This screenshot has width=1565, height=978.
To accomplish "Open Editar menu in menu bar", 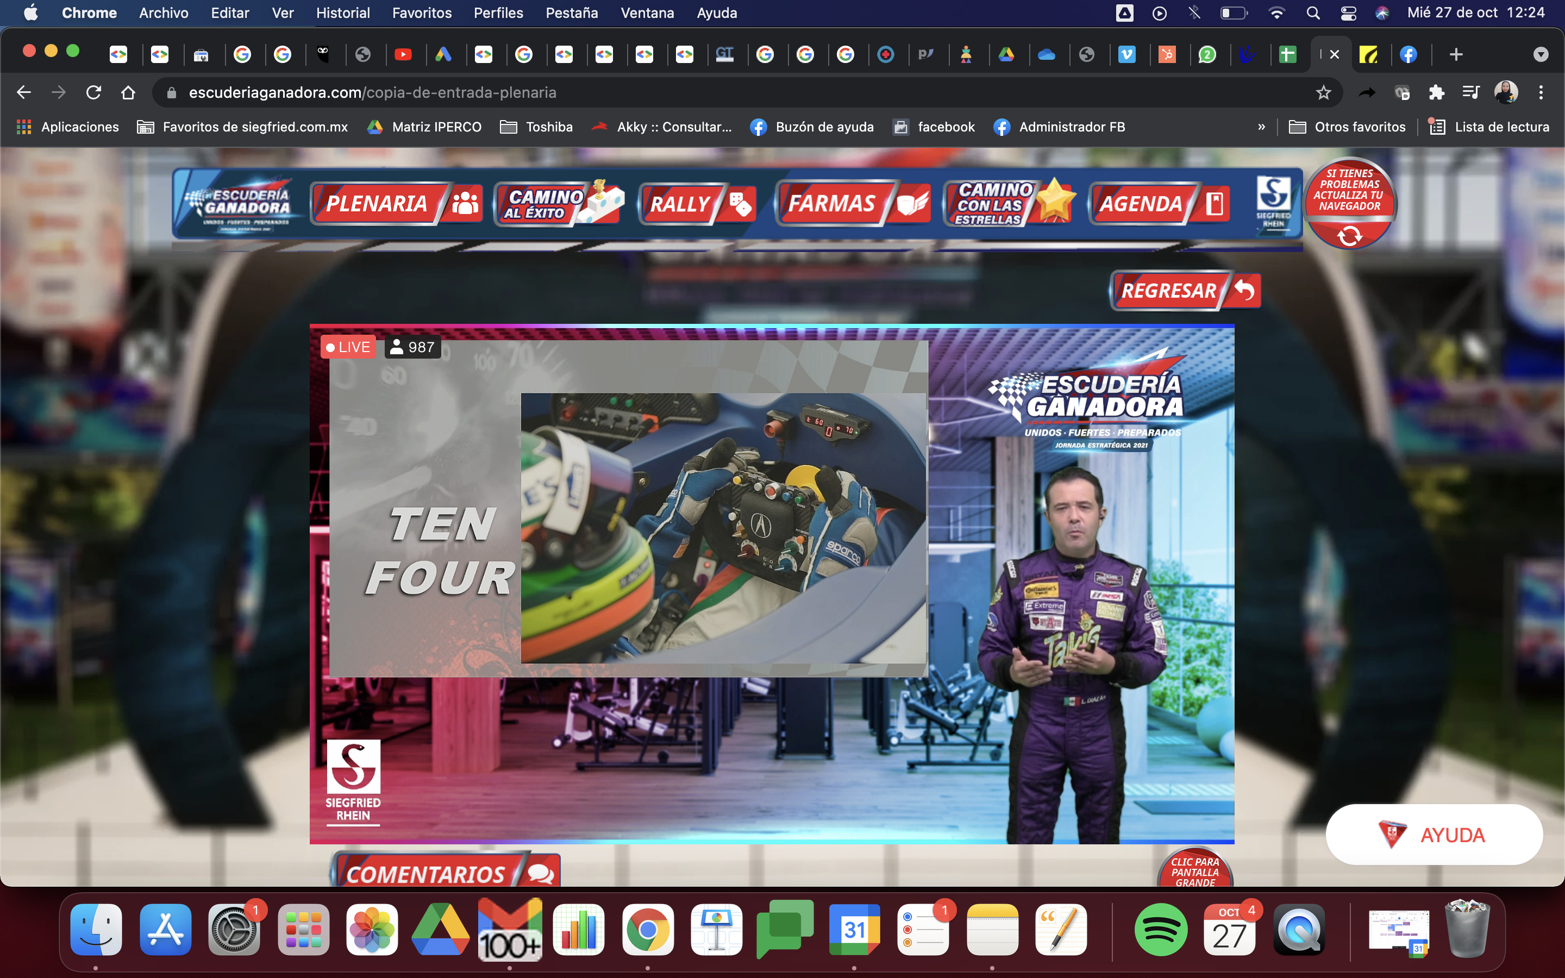I will tap(229, 13).
